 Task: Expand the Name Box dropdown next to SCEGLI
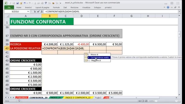(28, 12)
